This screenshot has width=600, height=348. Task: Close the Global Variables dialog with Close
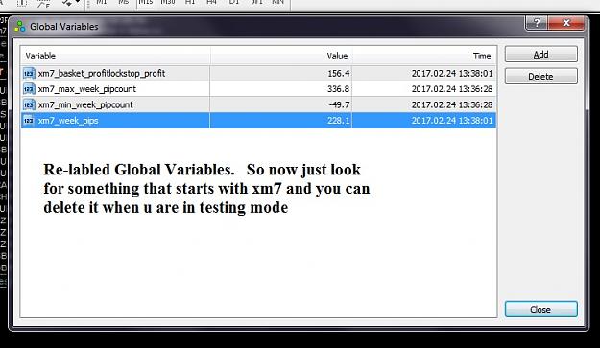pos(540,309)
